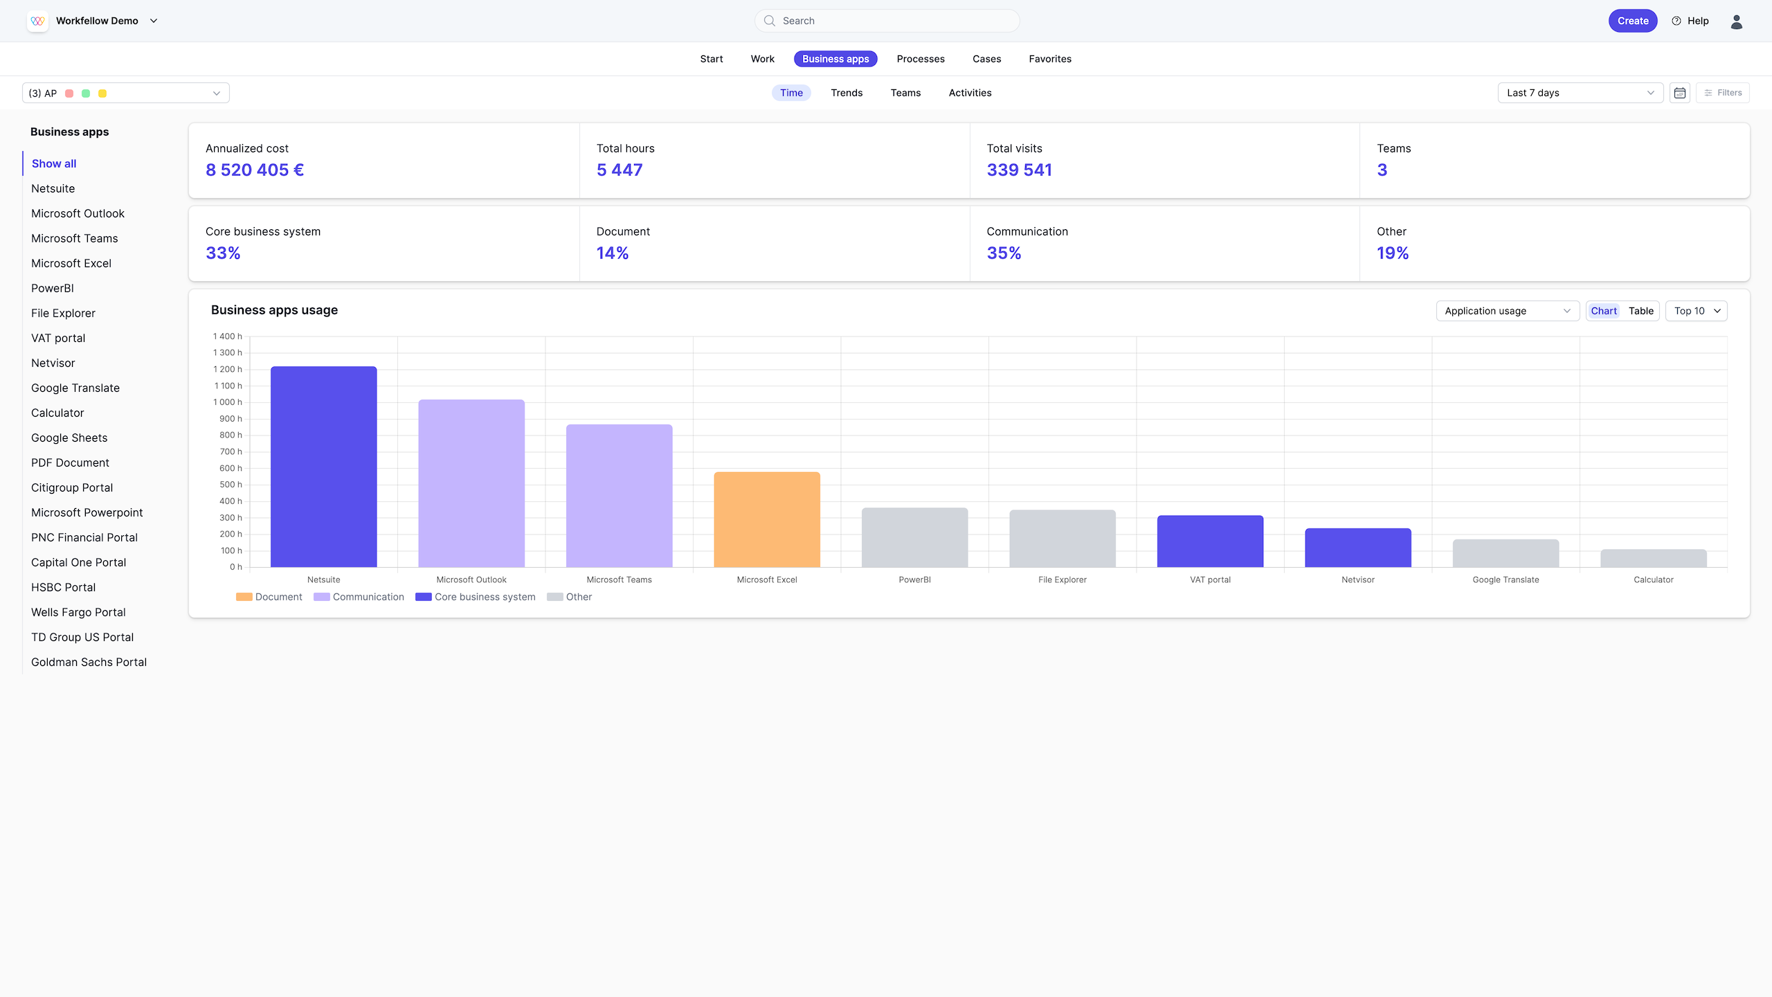Toggle the Document legend swatch
This screenshot has width=1772, height=997.
[x=244, y=597]
